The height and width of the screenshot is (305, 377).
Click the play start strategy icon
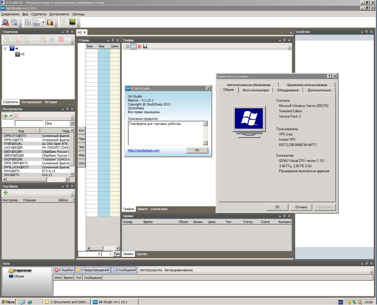[x=52, y=39]
